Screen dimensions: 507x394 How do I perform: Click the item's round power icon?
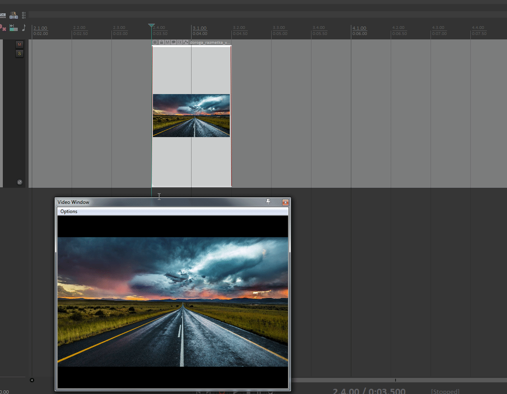155,42
